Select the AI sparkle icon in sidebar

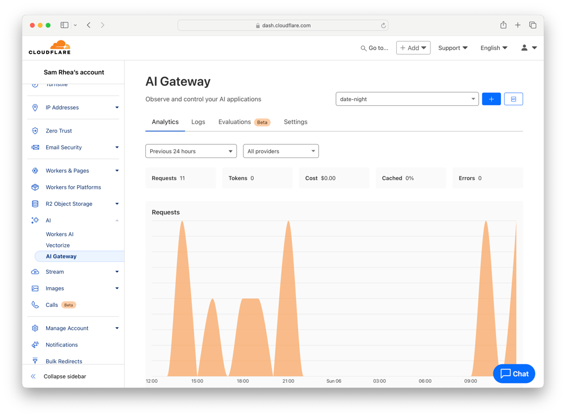35,220
